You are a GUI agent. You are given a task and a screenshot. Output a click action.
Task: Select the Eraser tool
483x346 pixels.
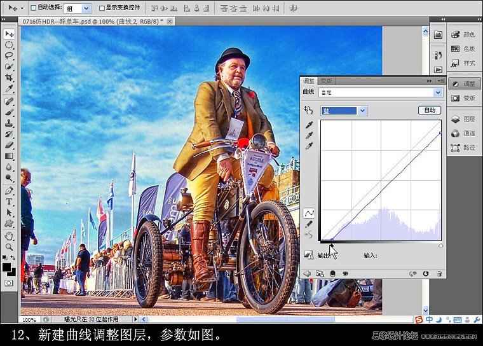tap(10, 144)
